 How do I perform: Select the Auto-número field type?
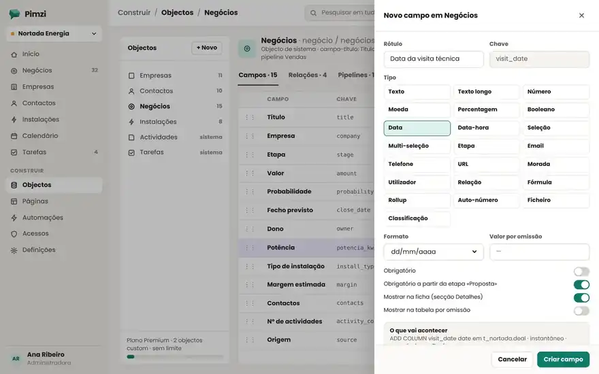[486, 201]
